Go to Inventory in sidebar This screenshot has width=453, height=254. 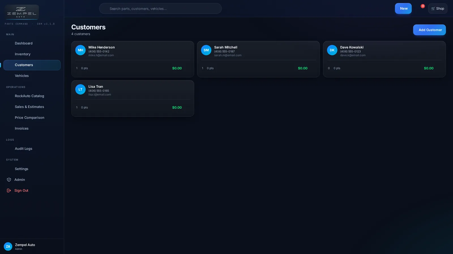pyautogui.click(x=32, y=54)
